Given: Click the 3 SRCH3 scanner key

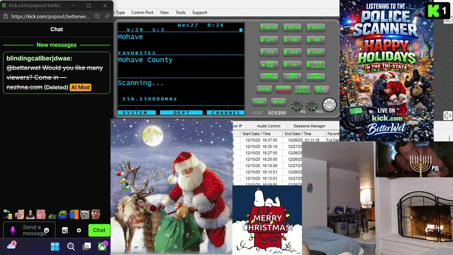Looking at the screenshot, I should point(315,27).
